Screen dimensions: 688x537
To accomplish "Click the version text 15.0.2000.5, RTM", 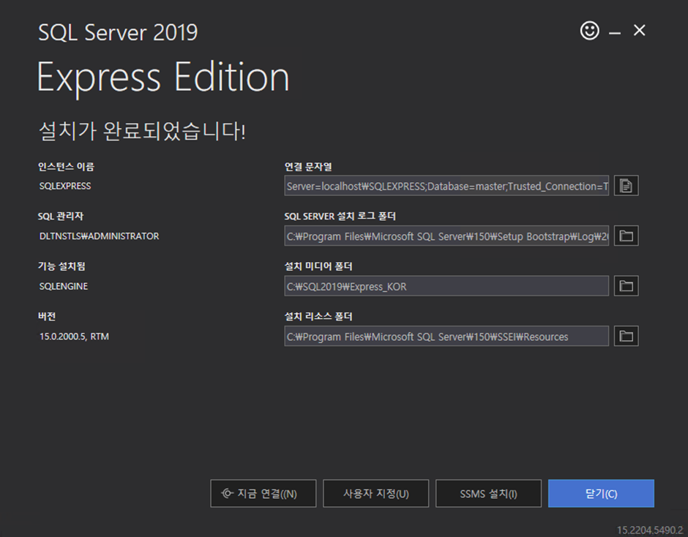I will click(74, 337).
